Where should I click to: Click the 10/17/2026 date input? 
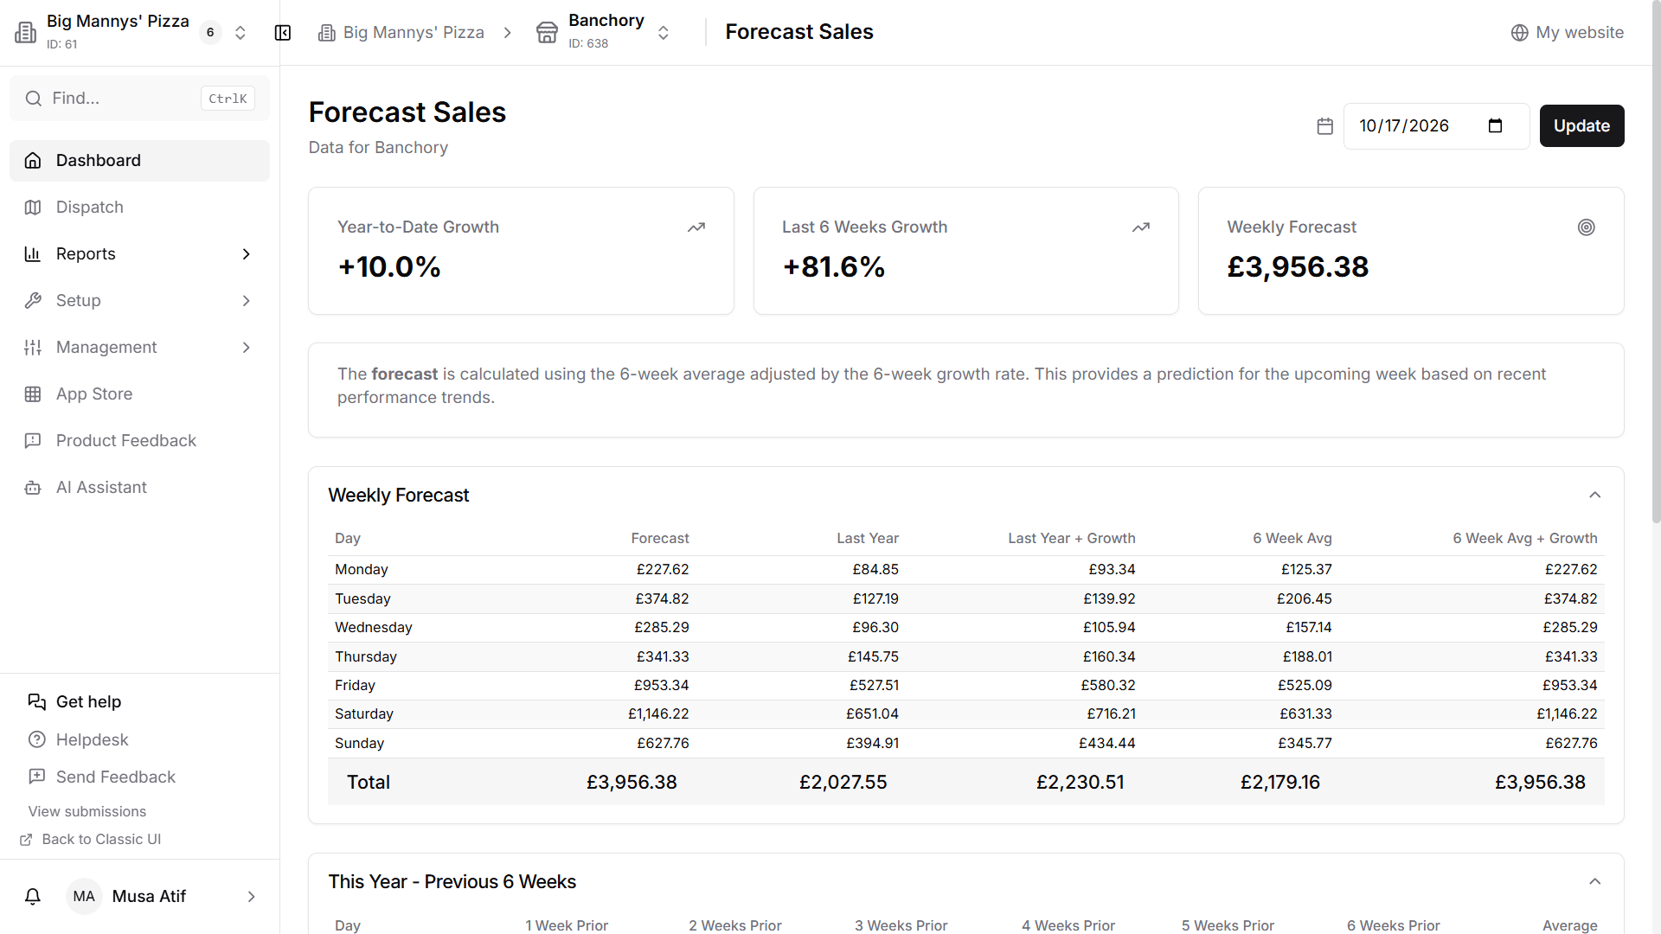coord(1436,126)
